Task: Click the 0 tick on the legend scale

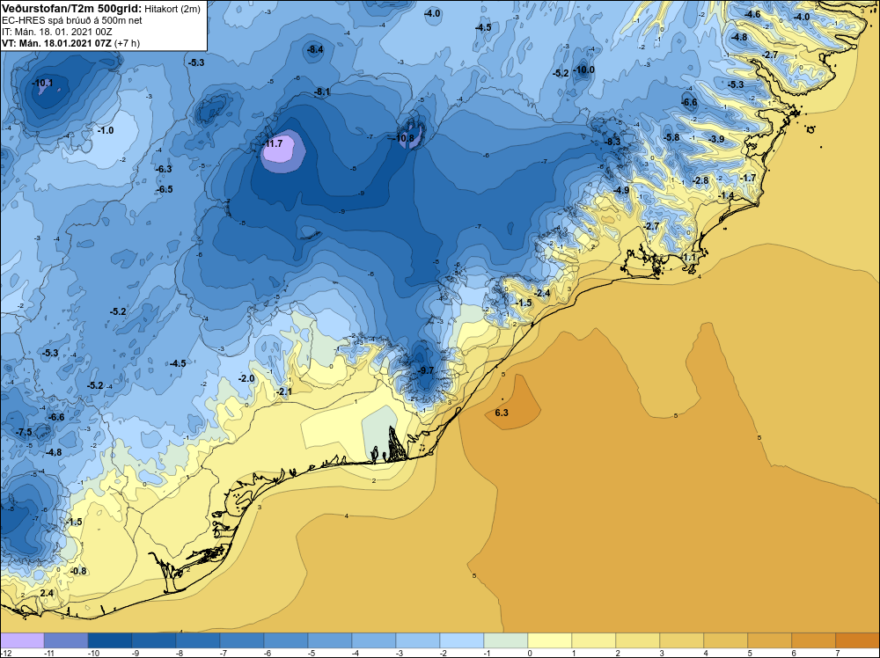Action: (x=530, y=653)
